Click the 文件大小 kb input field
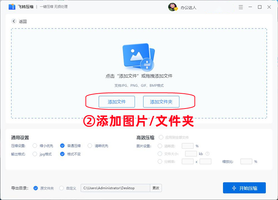The height and width of the screenshot is (200, 278). click(x=191, y=154)
